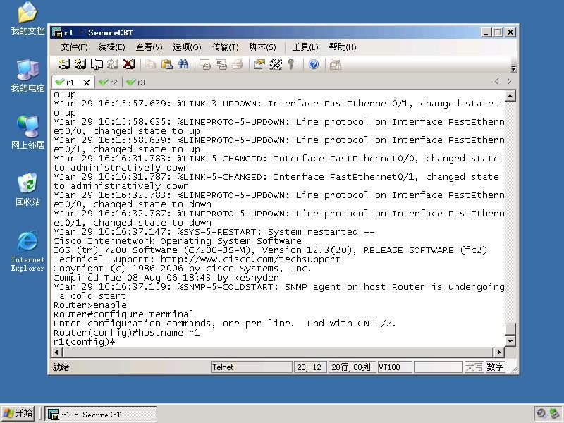Click the 回收站 recycle bin icon

27,190
